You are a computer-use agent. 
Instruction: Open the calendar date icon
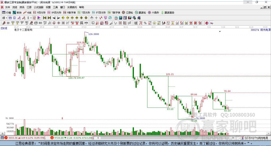click(x=116, y=18)
